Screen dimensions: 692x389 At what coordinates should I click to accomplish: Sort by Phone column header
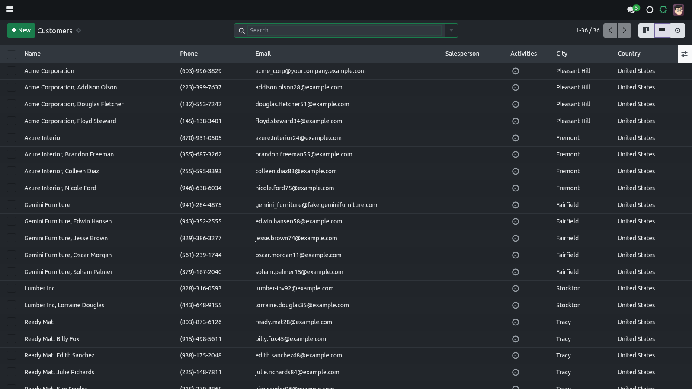tap(189, 54)
